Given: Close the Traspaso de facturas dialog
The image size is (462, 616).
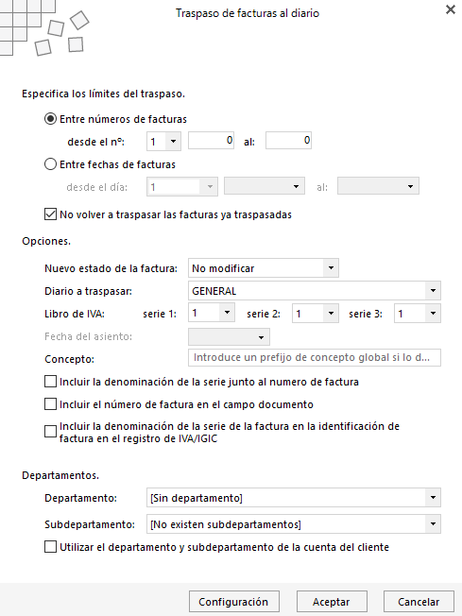Looking at the screenshot, I should click(451, 9).
